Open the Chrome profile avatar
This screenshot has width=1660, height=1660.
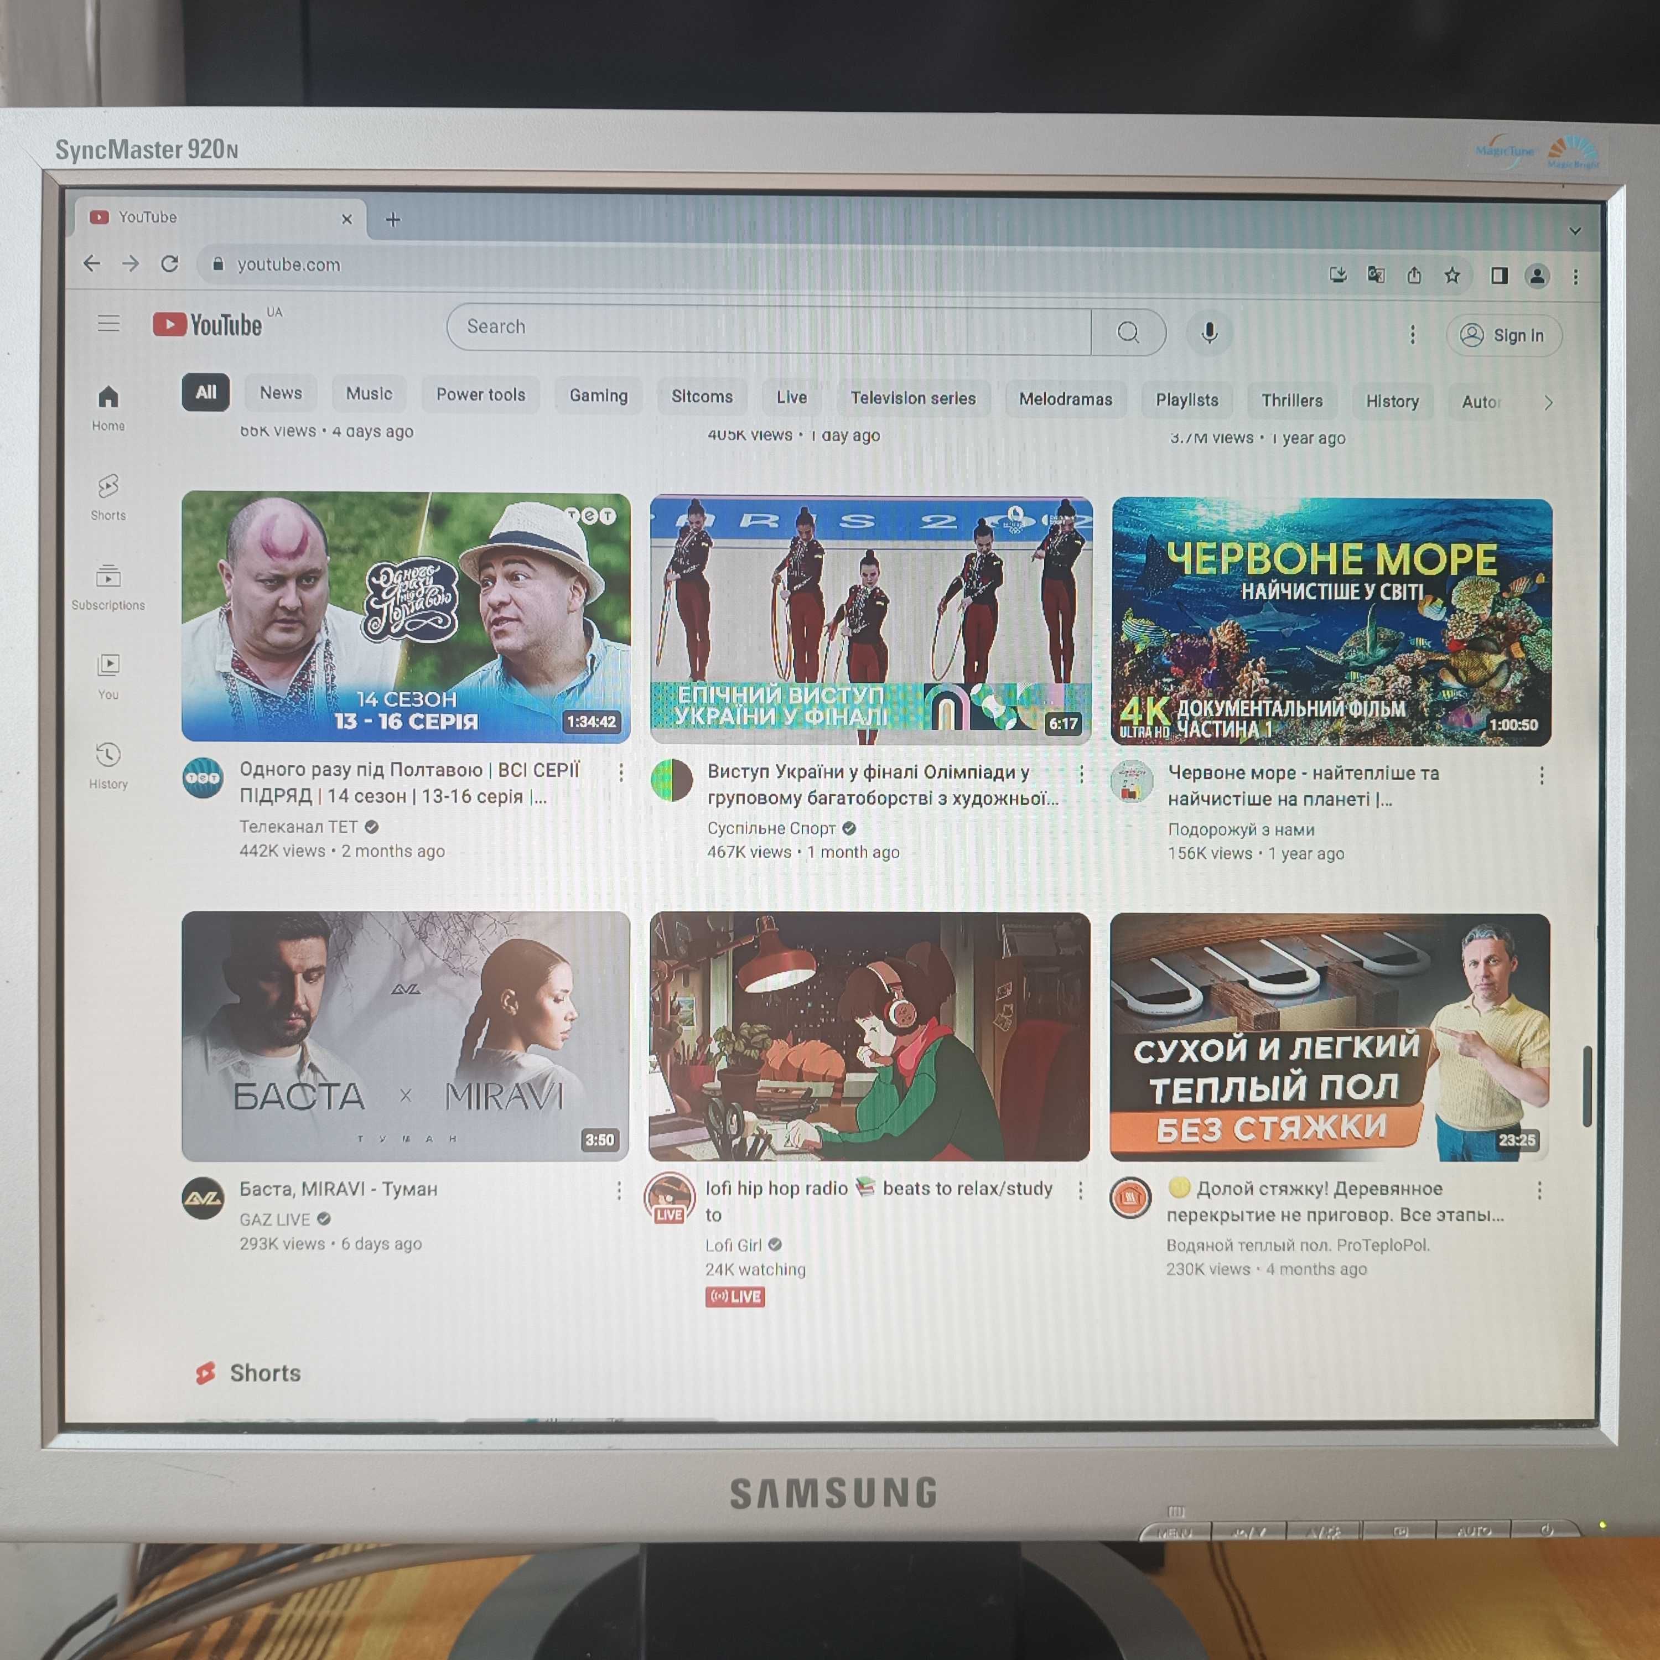(1537, 276)
